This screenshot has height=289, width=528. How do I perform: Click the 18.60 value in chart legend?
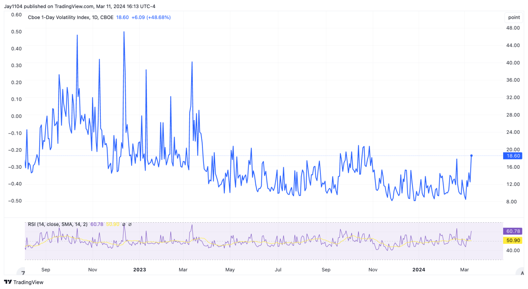click(x=122, y=17)
